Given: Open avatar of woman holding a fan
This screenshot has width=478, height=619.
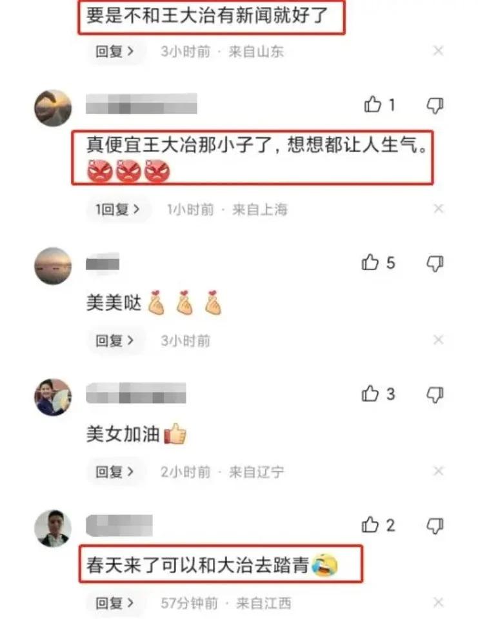Looking at the screenshot, I should 53,397.
